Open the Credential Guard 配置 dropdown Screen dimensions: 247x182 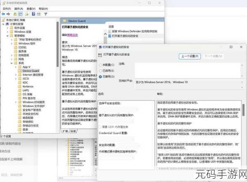[x=117, y=139]
